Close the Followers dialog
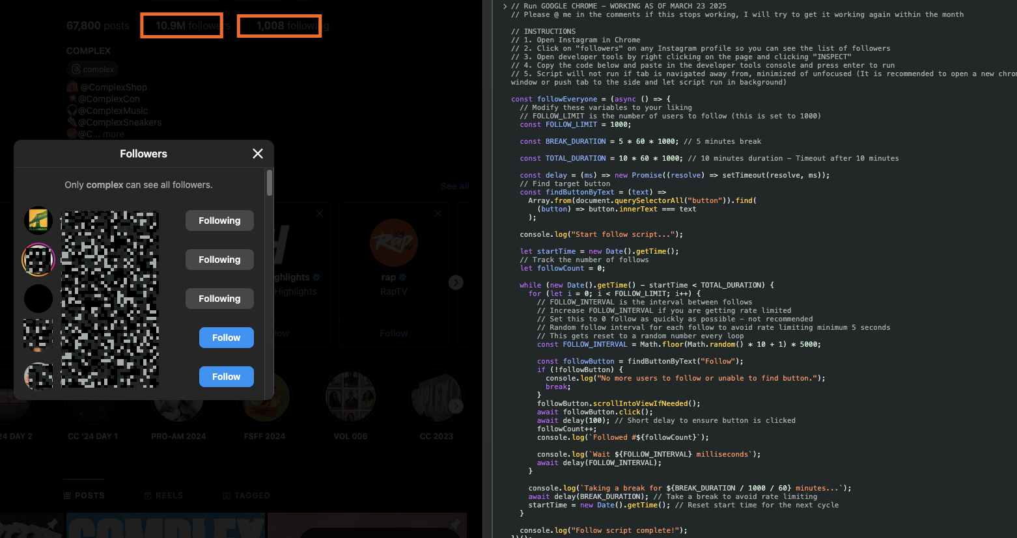Image resolution: width=1017 pixels, height=538 pixels. pos(258,154)
